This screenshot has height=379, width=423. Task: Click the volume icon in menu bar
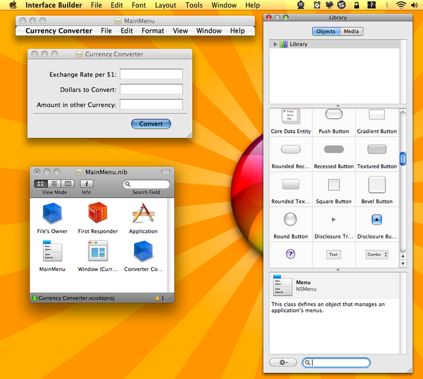[414, 5]
